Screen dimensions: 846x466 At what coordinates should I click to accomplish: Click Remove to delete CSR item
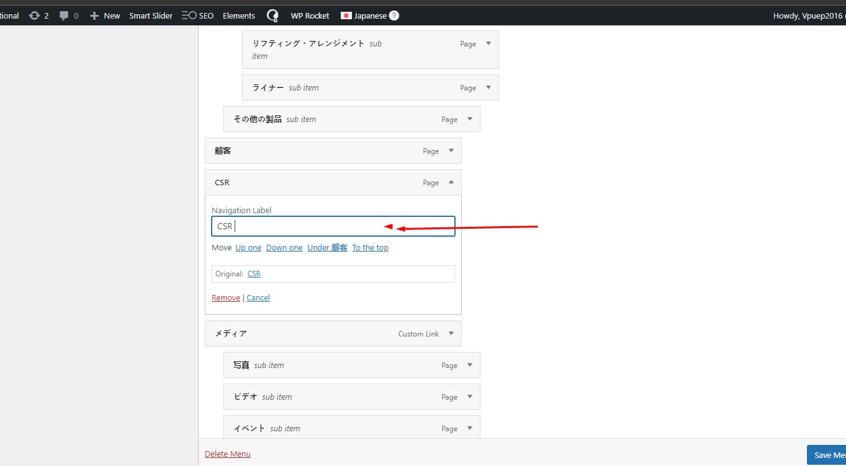[226, 297]
